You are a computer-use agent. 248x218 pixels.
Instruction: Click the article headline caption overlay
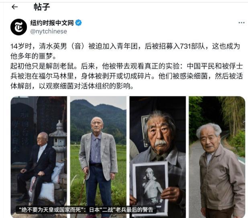(86, 210)
